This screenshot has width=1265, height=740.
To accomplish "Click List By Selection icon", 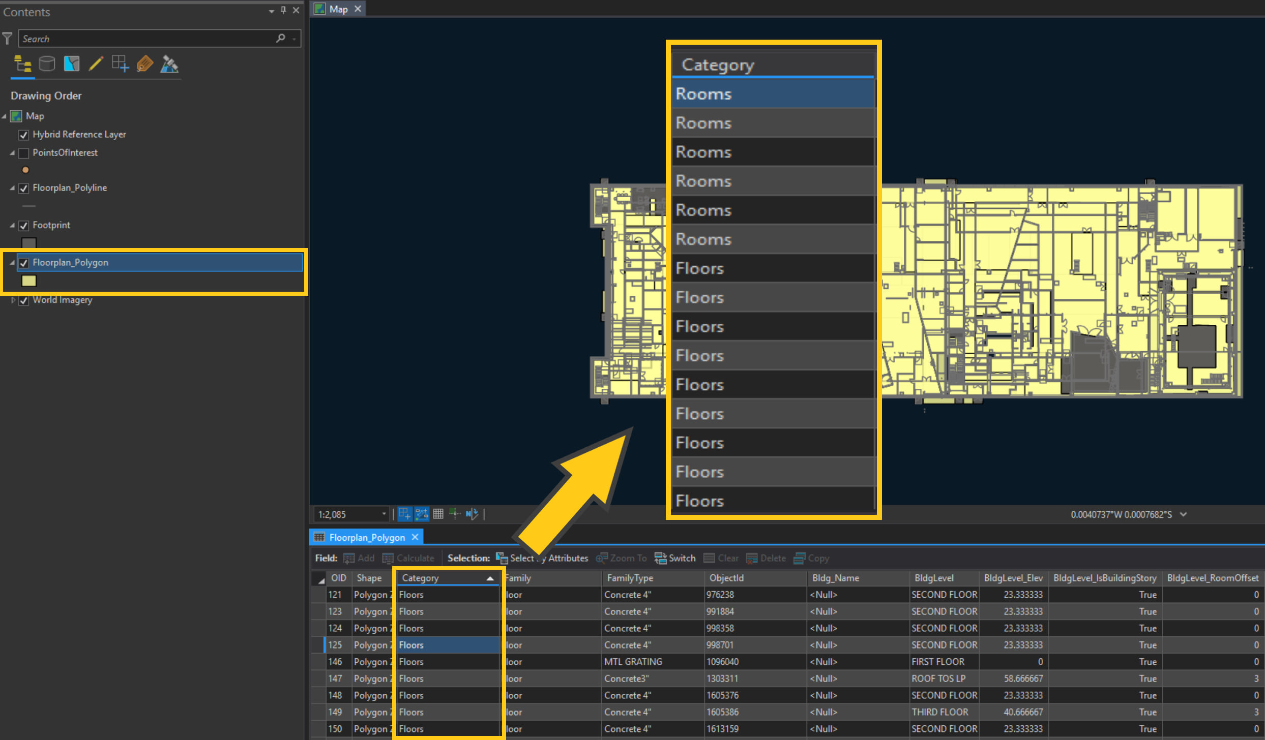I will pos(72,64).
